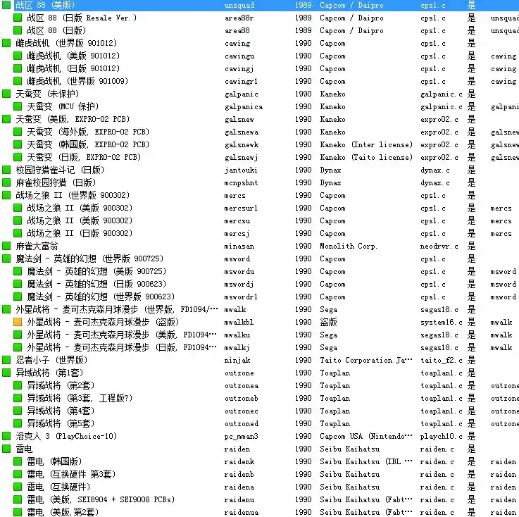Image resolution: width=519 pixels, height=517 pixels.
Task: Click source file taito_f2.c
Action: [x=442, y=360]
